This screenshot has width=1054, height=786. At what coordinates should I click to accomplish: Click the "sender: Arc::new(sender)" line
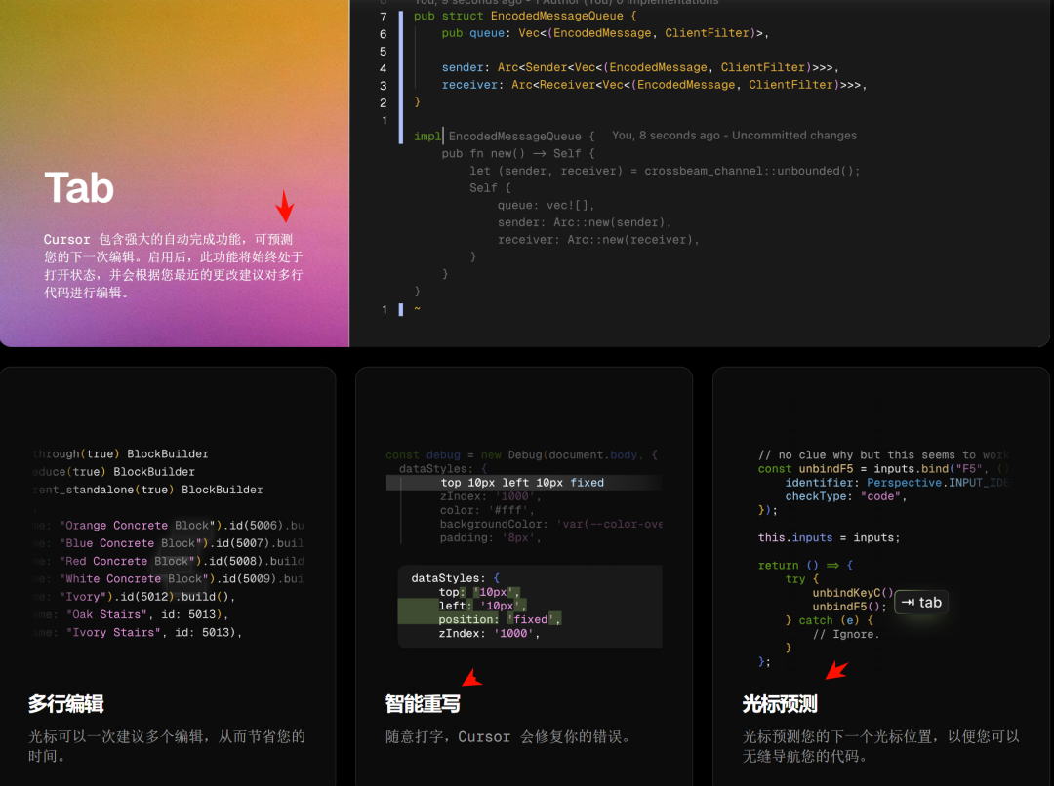(x=585, y=222)
